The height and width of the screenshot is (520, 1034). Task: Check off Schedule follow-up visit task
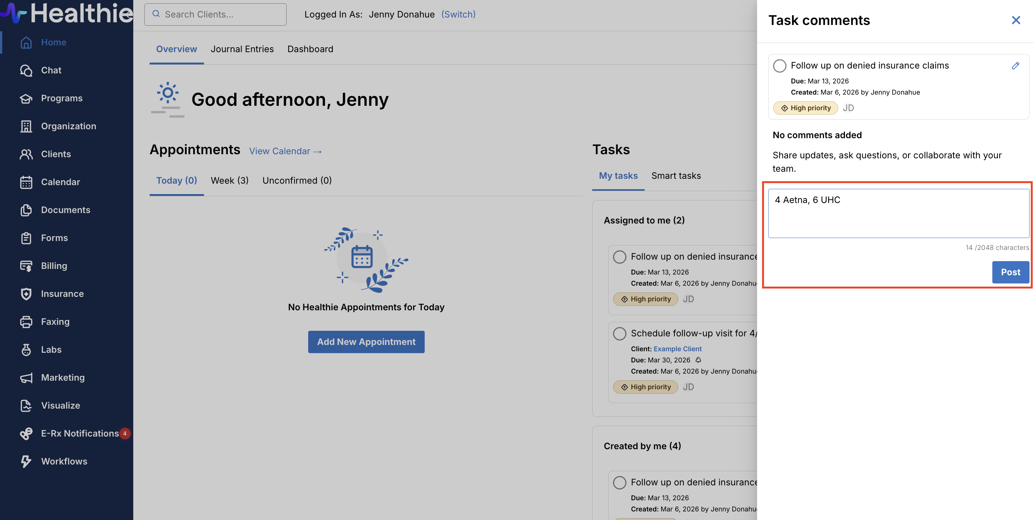pyautogui.click(x=619, y=333)
